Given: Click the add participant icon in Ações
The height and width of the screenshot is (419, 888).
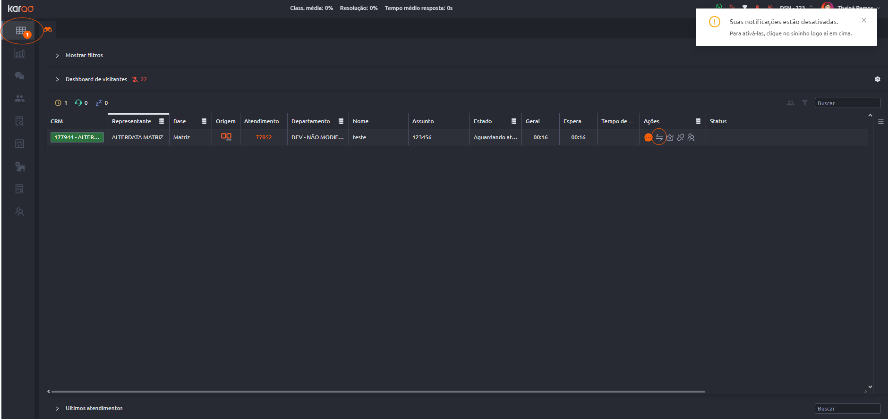Looking at the screenshot, I should coord(691,137).
